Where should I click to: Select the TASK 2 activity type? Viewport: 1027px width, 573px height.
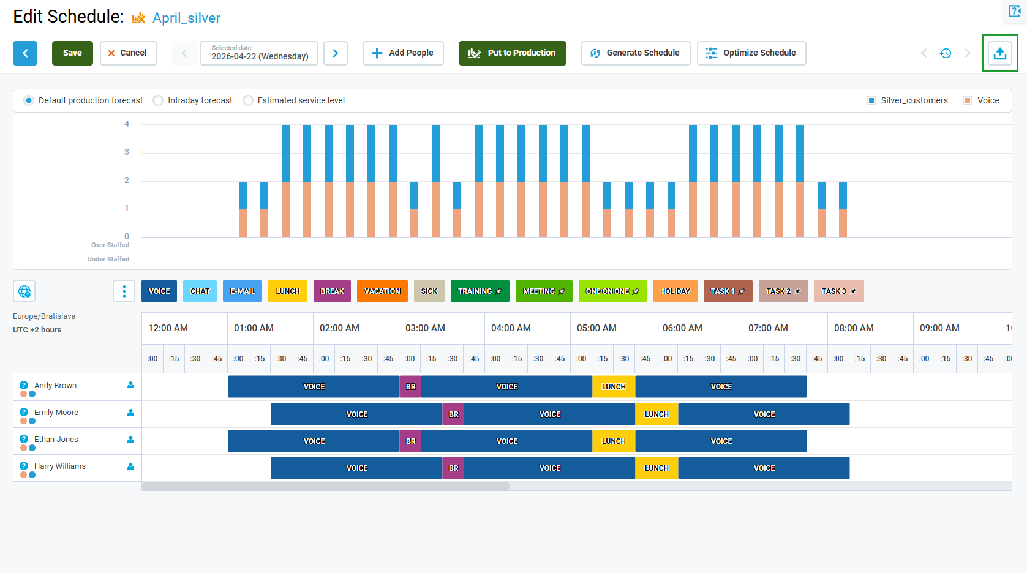pos(783,291)
